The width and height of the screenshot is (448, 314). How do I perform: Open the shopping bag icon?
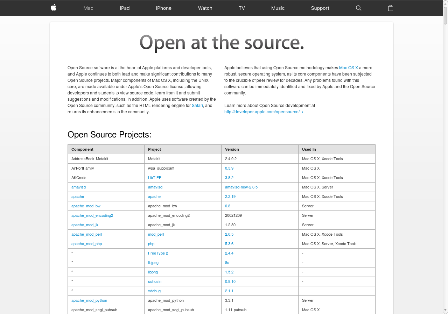pyautogui.click(x=391, y=8)
